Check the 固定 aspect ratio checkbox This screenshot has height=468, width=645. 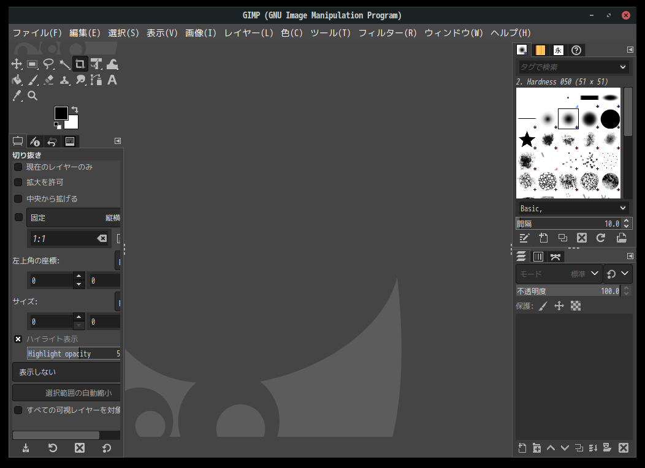(18, 217)
